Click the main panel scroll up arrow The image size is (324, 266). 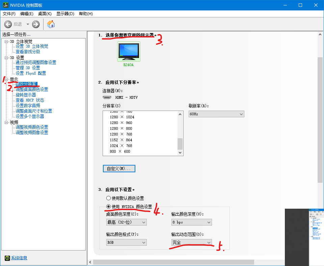pos(320,34)
